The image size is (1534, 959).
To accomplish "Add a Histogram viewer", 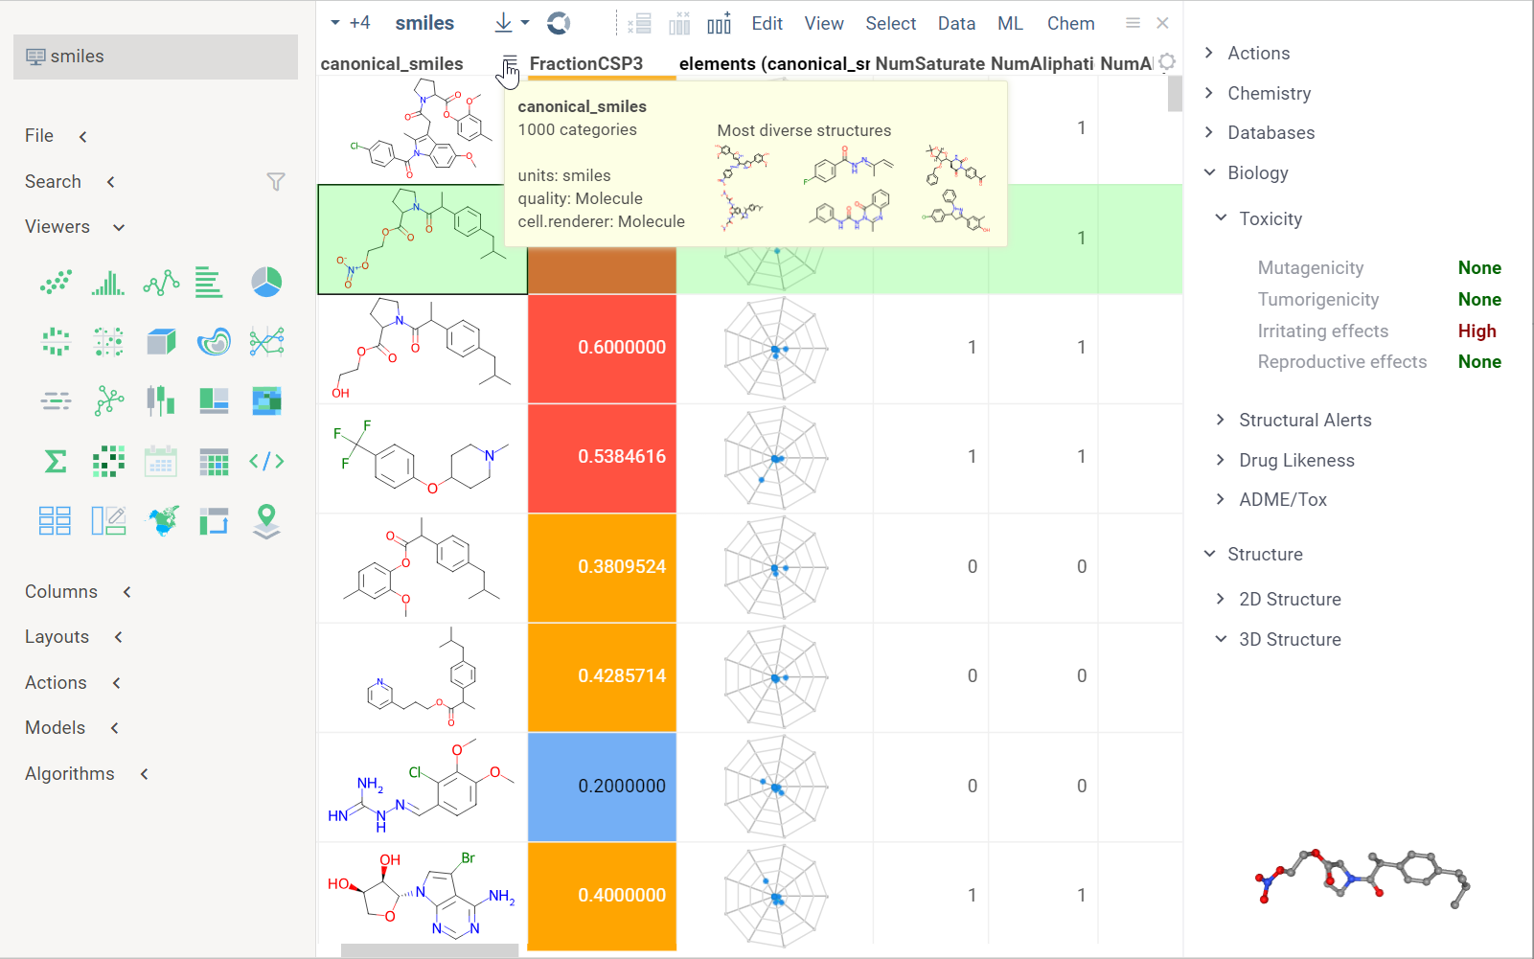I will 107,282.
